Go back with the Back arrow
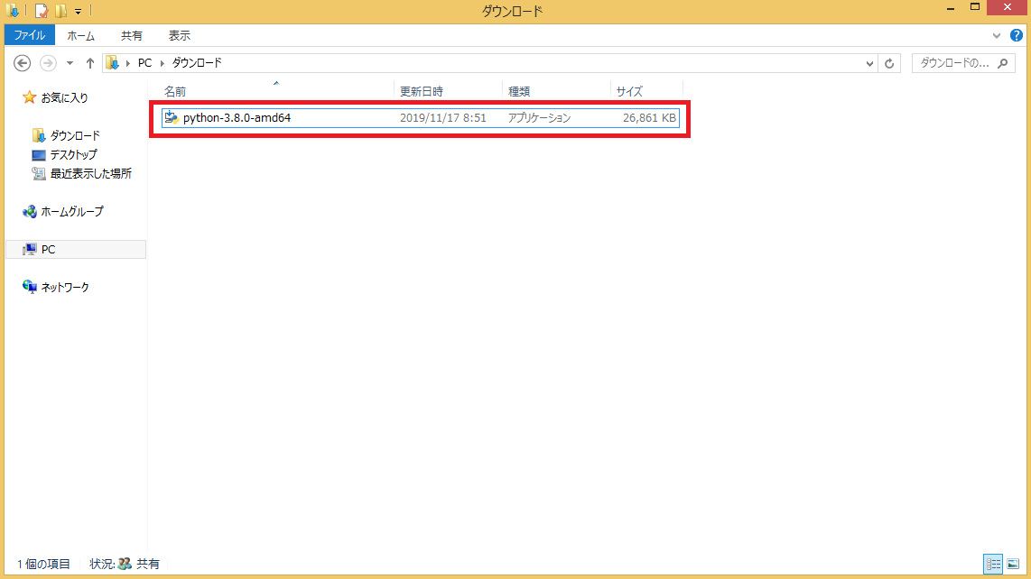 23,63
